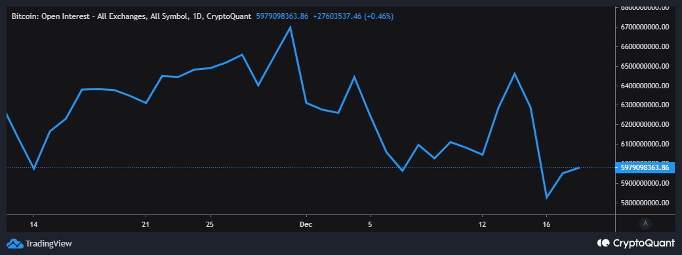Click the date label 21 on time axis
Screen dimensions: 682x255
[x=146, y=224]
